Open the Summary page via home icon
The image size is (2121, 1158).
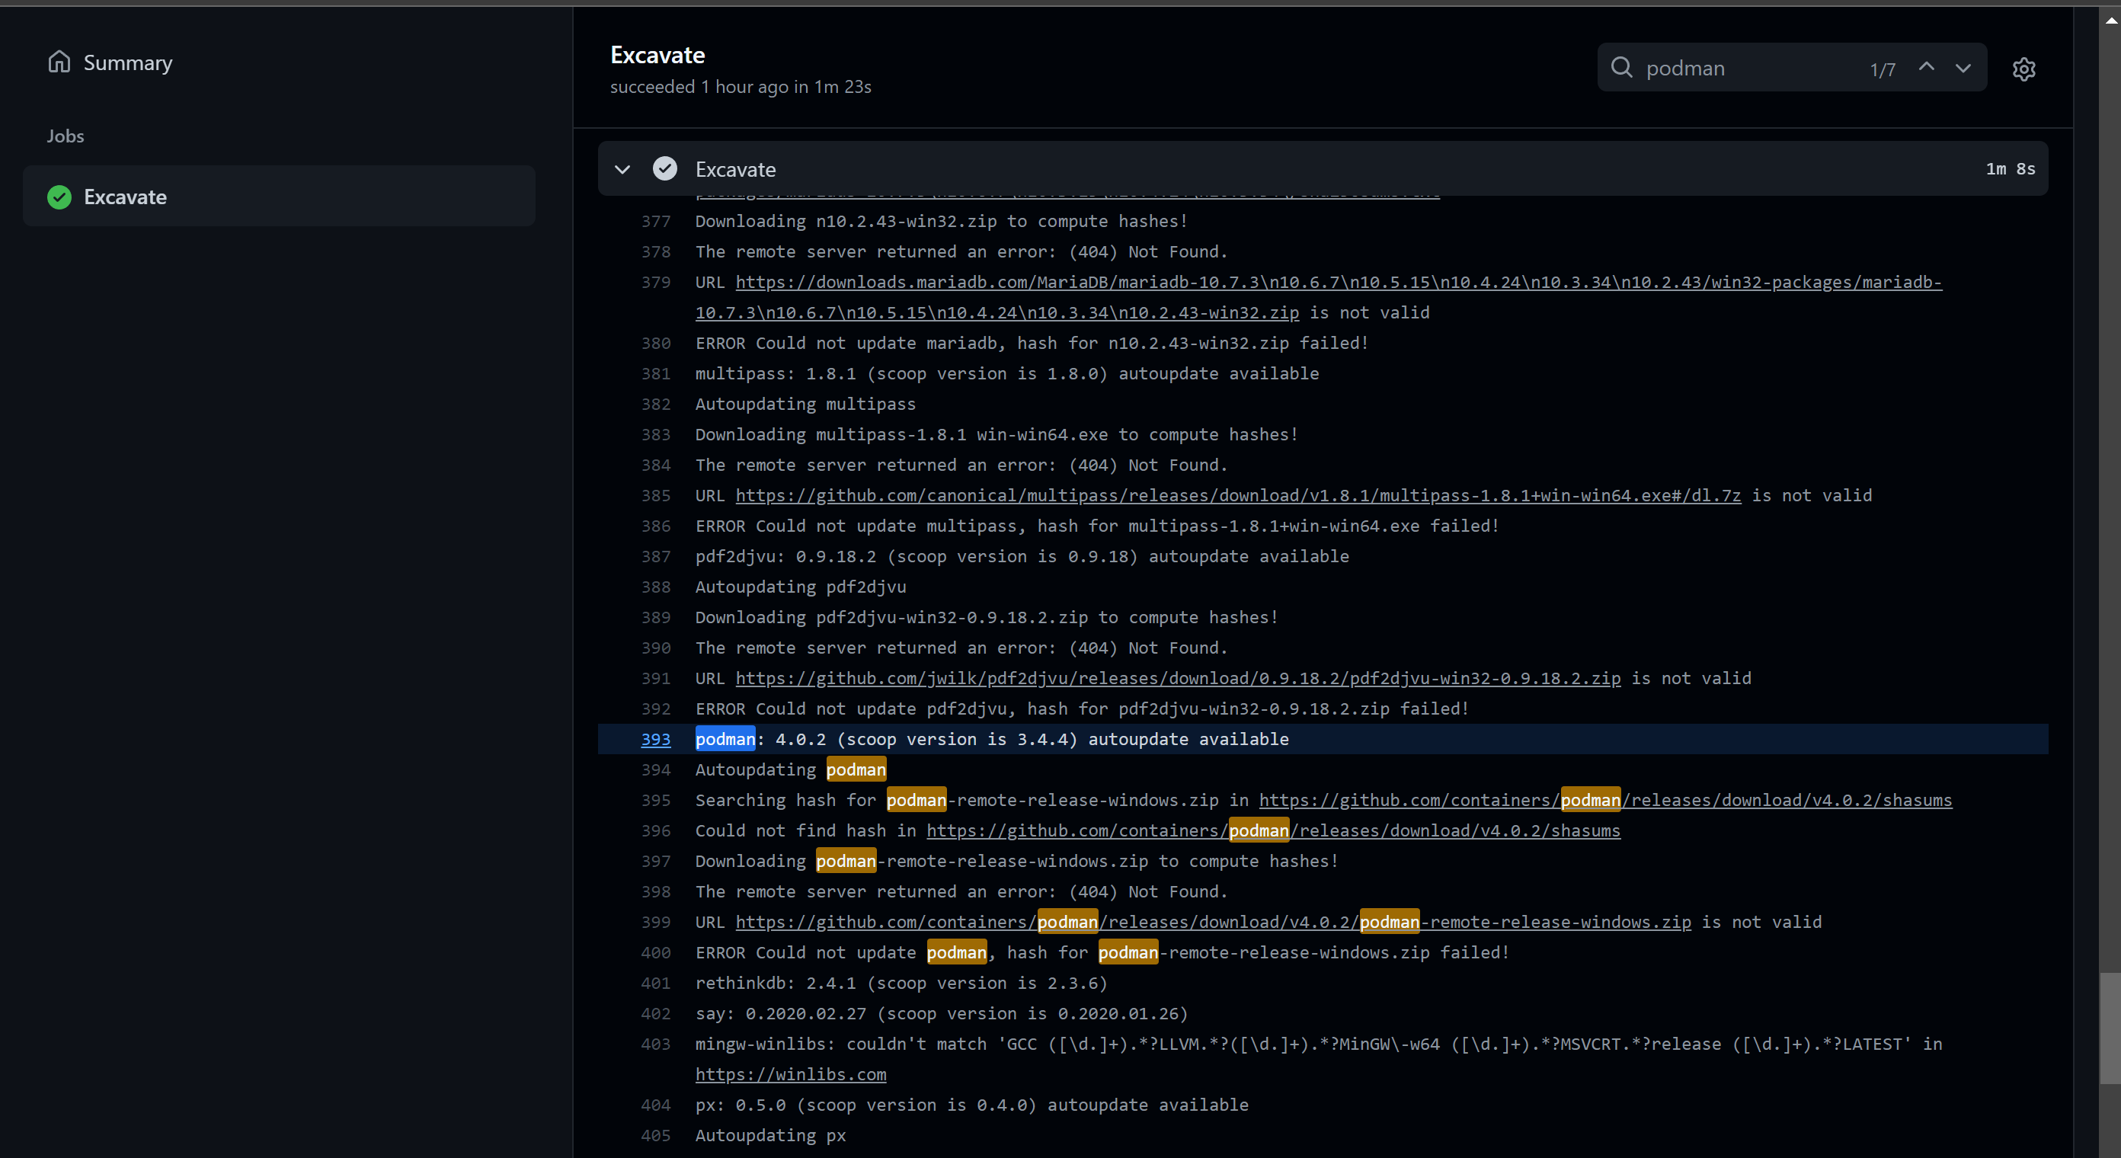pyautogui.click(x=59, y=62)
